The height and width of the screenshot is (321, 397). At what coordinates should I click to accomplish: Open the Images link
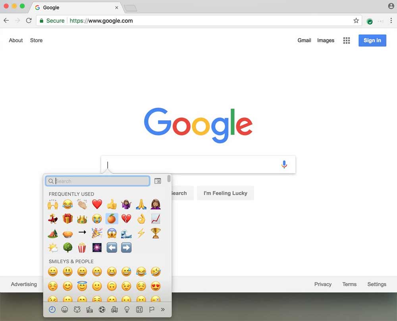[326, 40]
